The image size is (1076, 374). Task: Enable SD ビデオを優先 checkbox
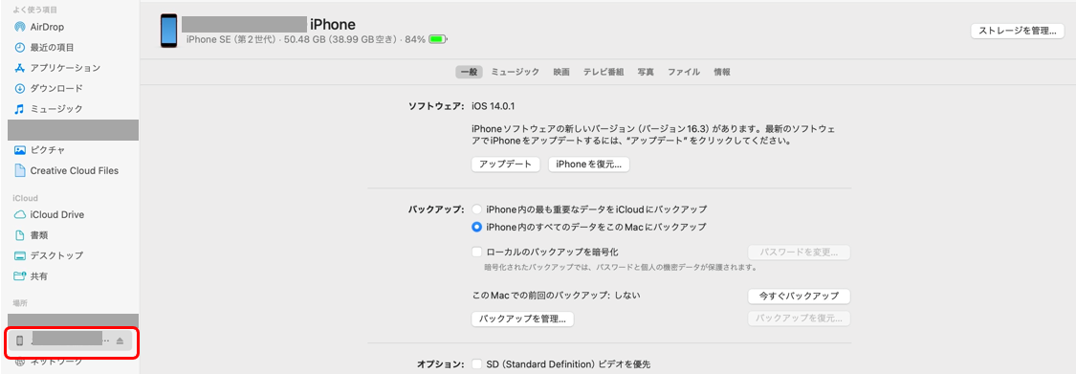476,363
